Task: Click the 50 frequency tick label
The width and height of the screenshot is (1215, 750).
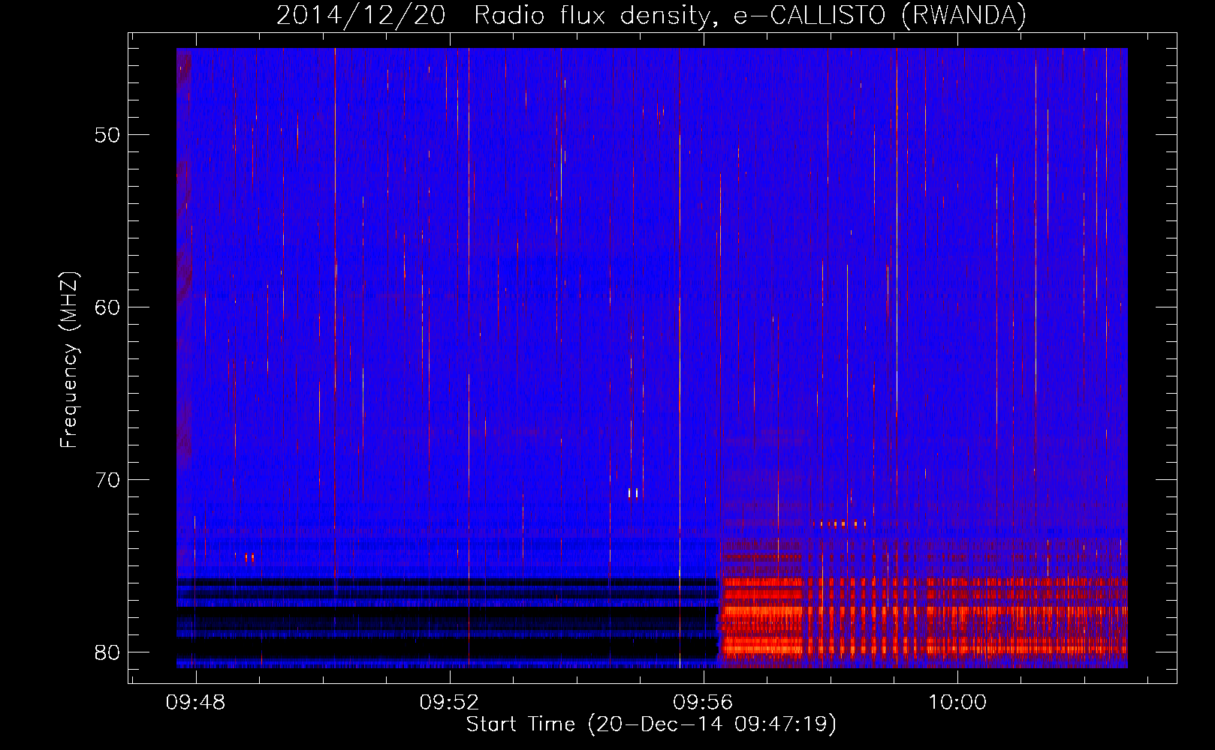Action: click(x=107, y=136)
